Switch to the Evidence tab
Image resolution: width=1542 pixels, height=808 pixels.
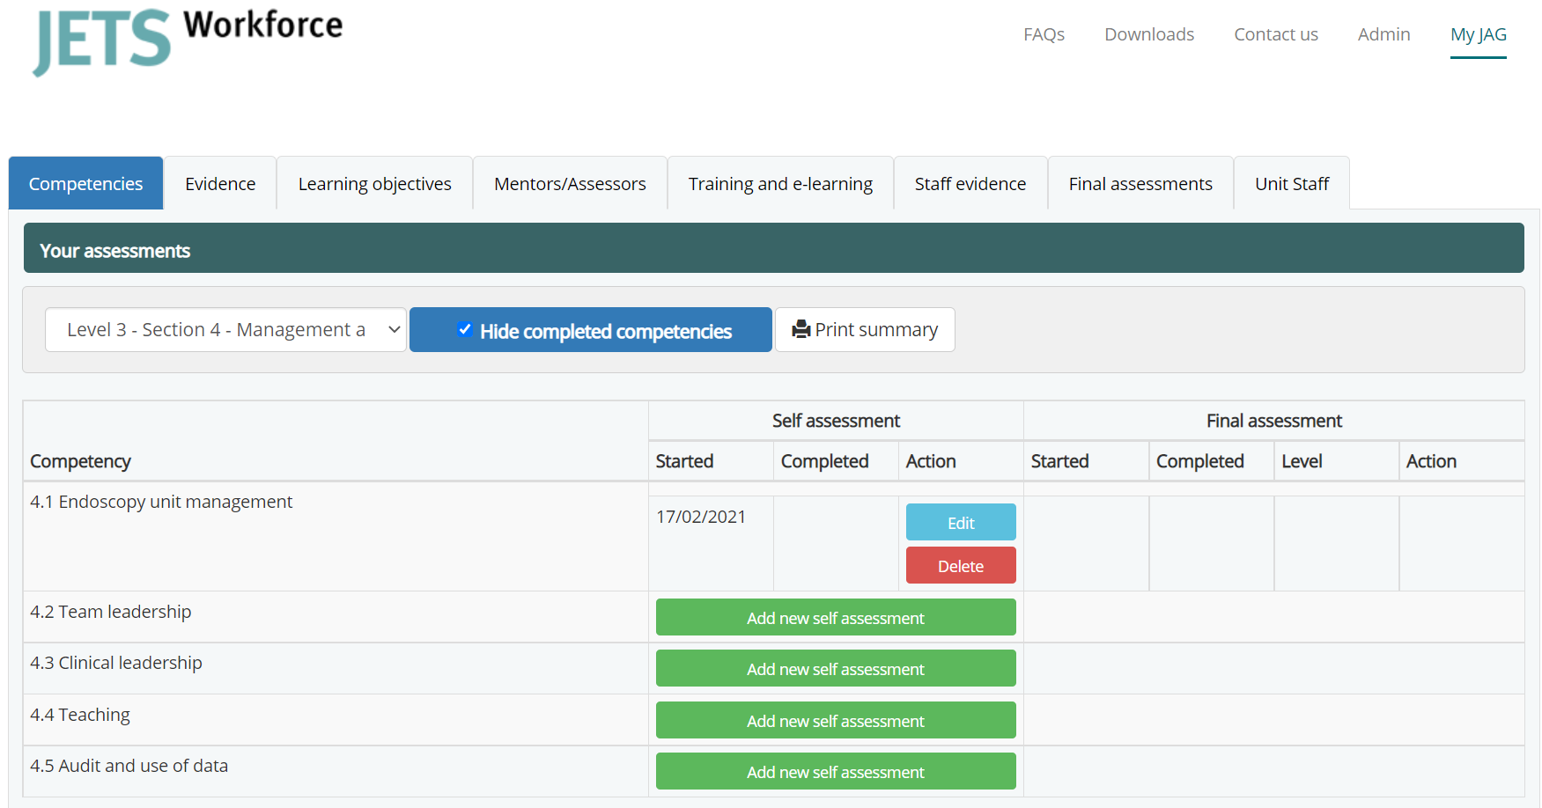point(220,184)
